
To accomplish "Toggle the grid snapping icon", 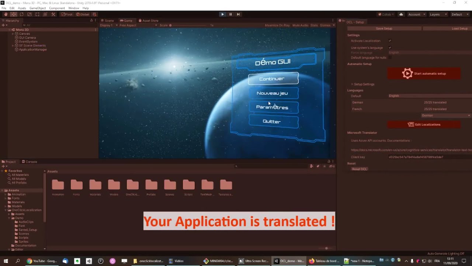I will (x=94, y=14).
